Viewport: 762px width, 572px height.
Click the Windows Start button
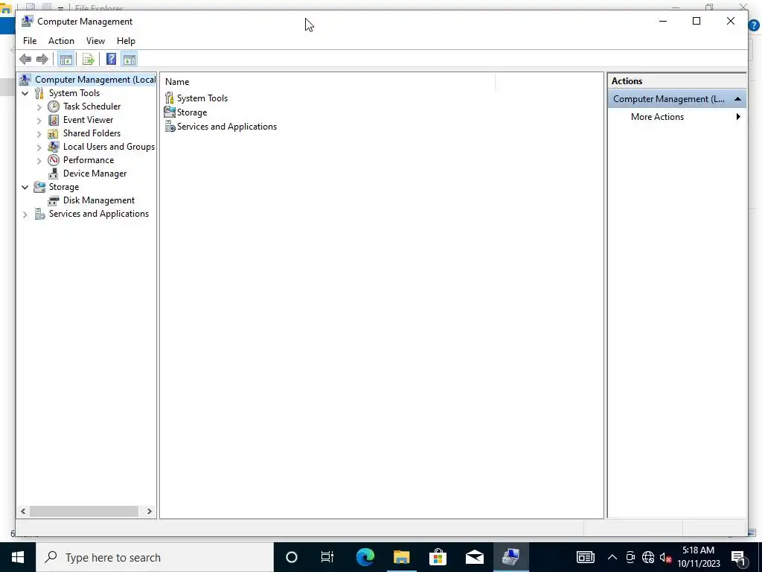pos(18,557)
